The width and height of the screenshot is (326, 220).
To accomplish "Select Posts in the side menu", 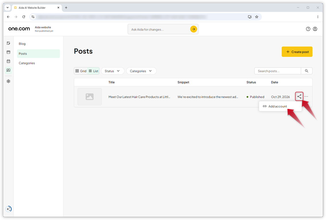I will (38, 54).
